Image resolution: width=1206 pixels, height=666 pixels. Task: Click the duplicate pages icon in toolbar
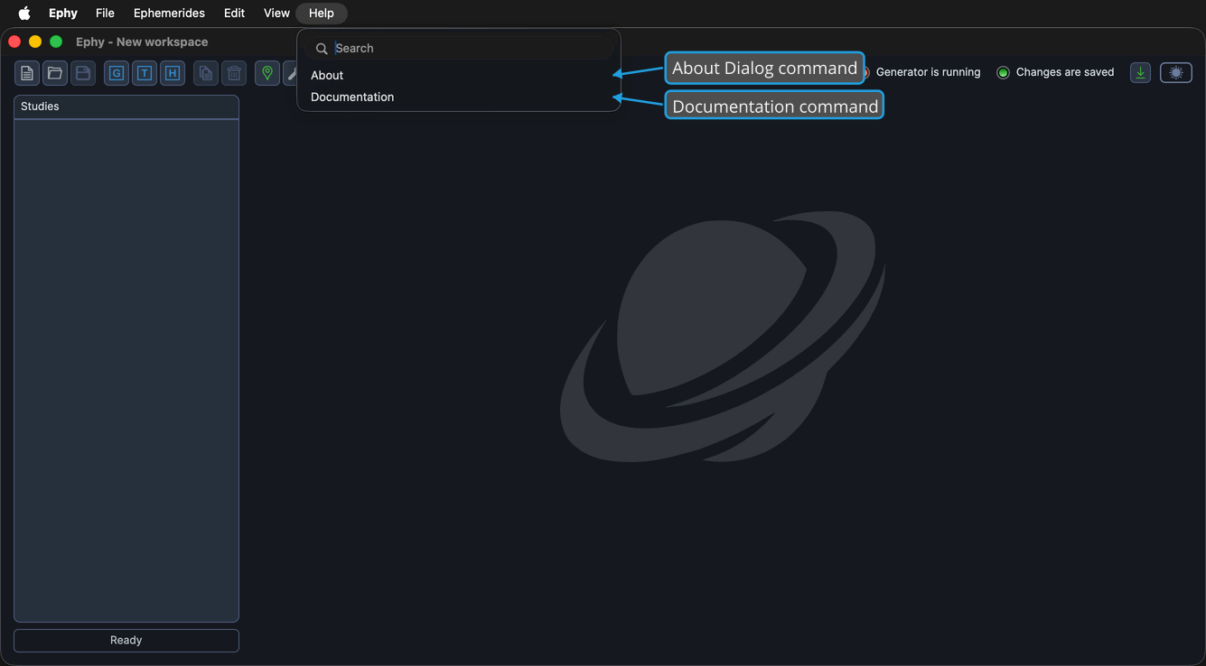pyautogui.click(x=206, y=73)
